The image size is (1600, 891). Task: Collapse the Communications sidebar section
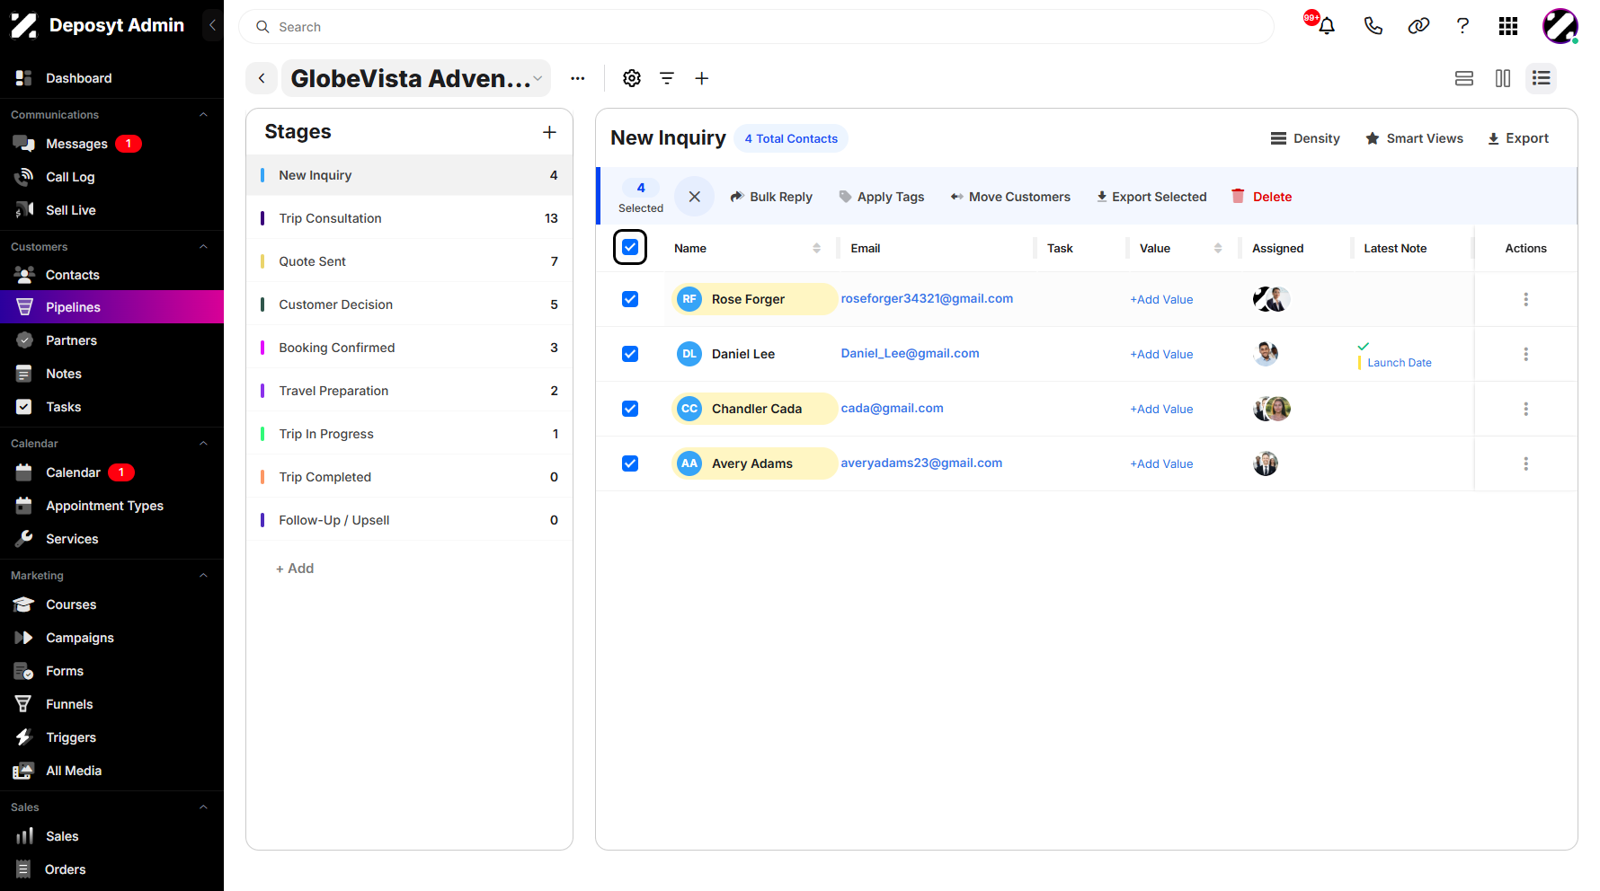pos(203,115)
